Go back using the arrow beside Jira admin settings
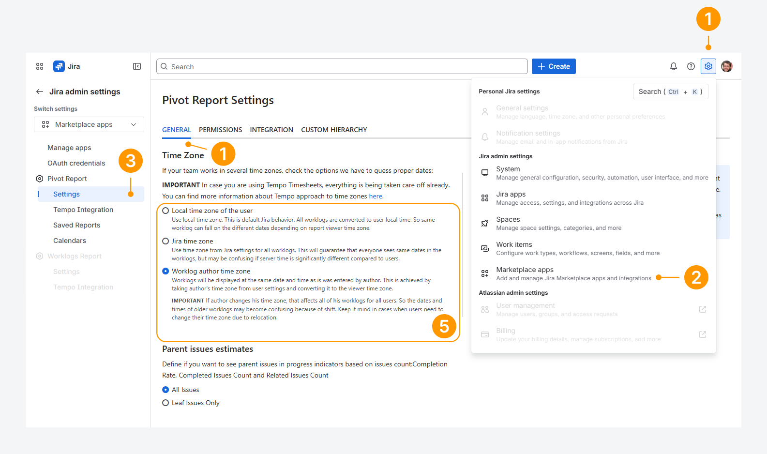767x454 pixels. [40, 91]
